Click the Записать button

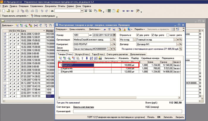click(168, 117)
